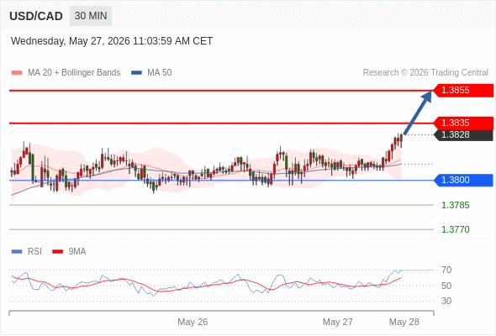Click the Research © 2026 Trading Central credit
Screen dimensions: 496x336
pyautogui.click(x=425, y=73)
